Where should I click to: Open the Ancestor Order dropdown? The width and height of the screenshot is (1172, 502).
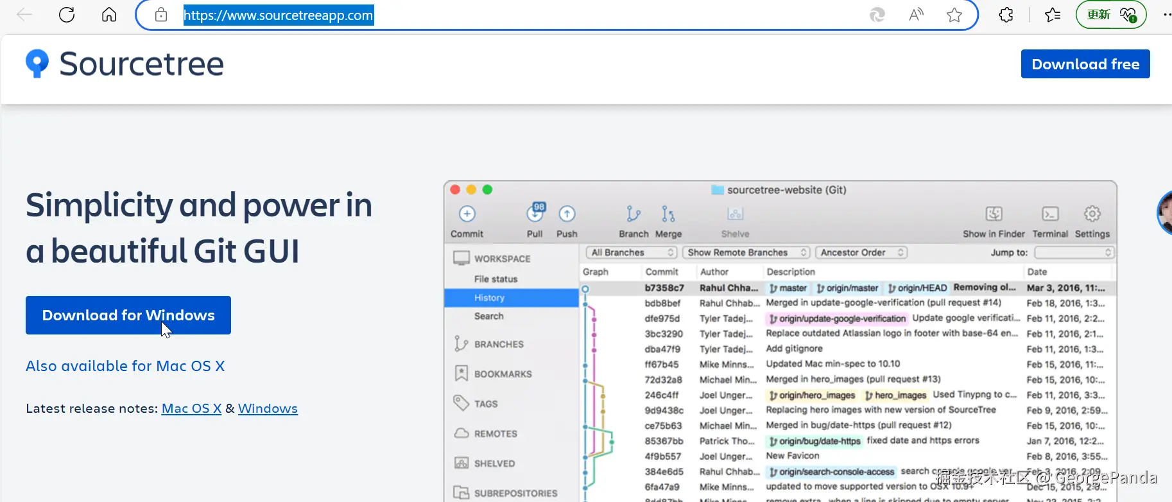pos(861,252)
